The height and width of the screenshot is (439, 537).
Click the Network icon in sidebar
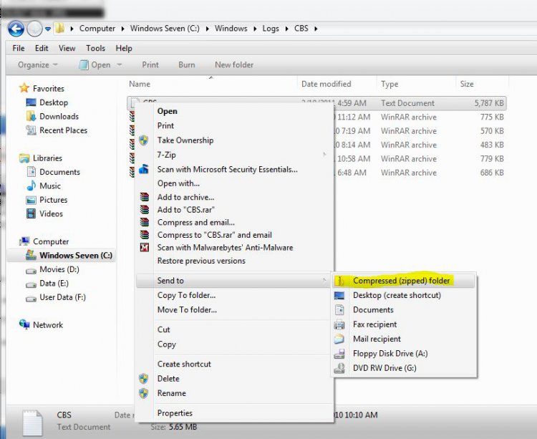pos(24,324)
